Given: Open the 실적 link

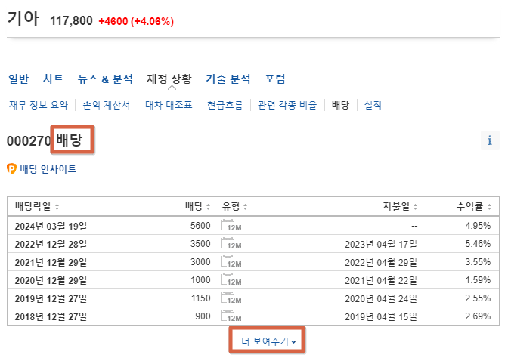Looking at the screenshot, I should (373, 105).
